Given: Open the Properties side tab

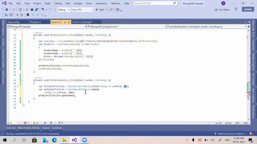Looking at the screenshot, I should click(x=253, y=45).
